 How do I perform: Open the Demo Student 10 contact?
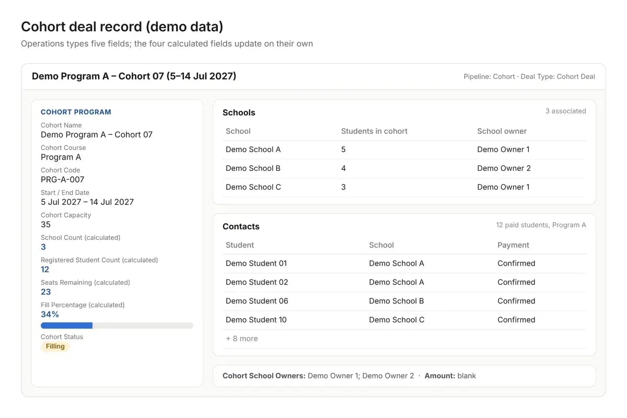point(256,320)
